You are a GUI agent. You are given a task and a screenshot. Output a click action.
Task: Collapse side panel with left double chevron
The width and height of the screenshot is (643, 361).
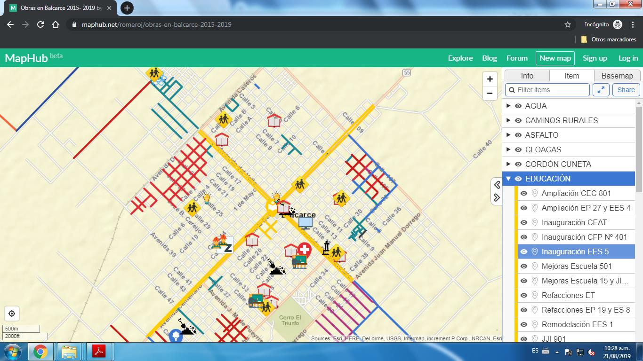497,185
